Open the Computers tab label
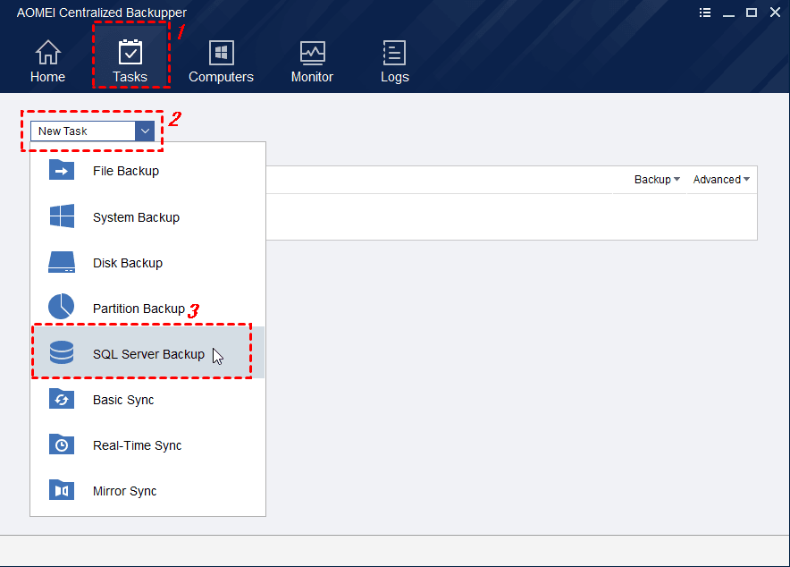This screenshot has height=567, width=790. coord(221,77)
